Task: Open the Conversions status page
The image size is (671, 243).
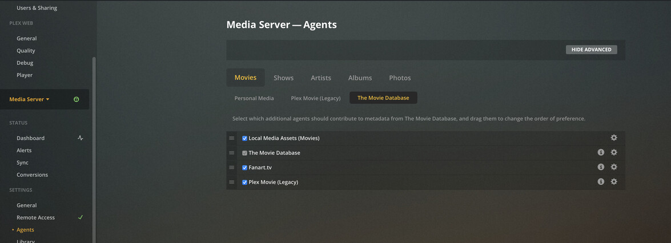Action: coord(32,175)
